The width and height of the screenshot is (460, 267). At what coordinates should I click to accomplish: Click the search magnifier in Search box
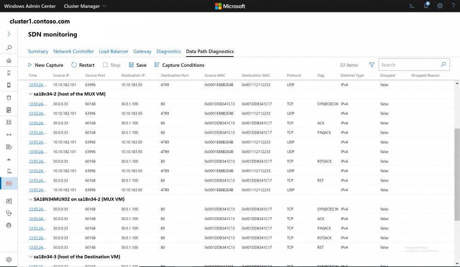point(443,64)
